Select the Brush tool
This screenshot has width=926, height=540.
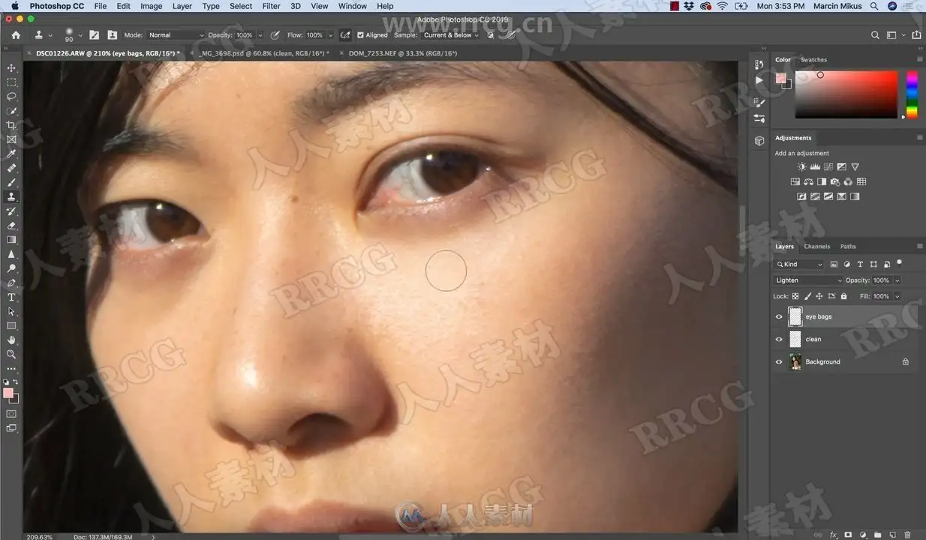11,182
